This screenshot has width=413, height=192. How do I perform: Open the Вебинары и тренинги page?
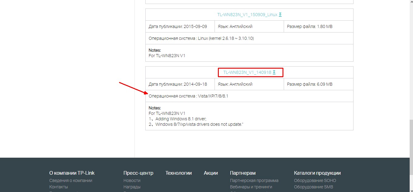[x=251, y=187]
